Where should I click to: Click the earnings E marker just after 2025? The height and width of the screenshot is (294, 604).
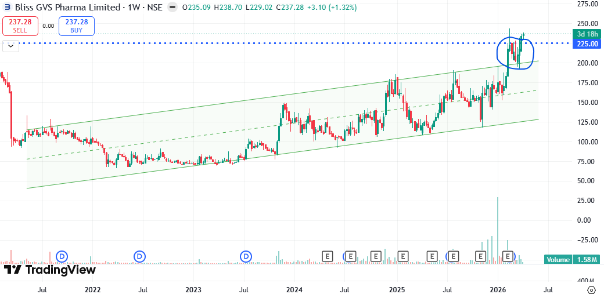pyautogui.click(x=403, y=256)
